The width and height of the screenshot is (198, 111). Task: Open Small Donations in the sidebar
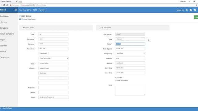7,34
